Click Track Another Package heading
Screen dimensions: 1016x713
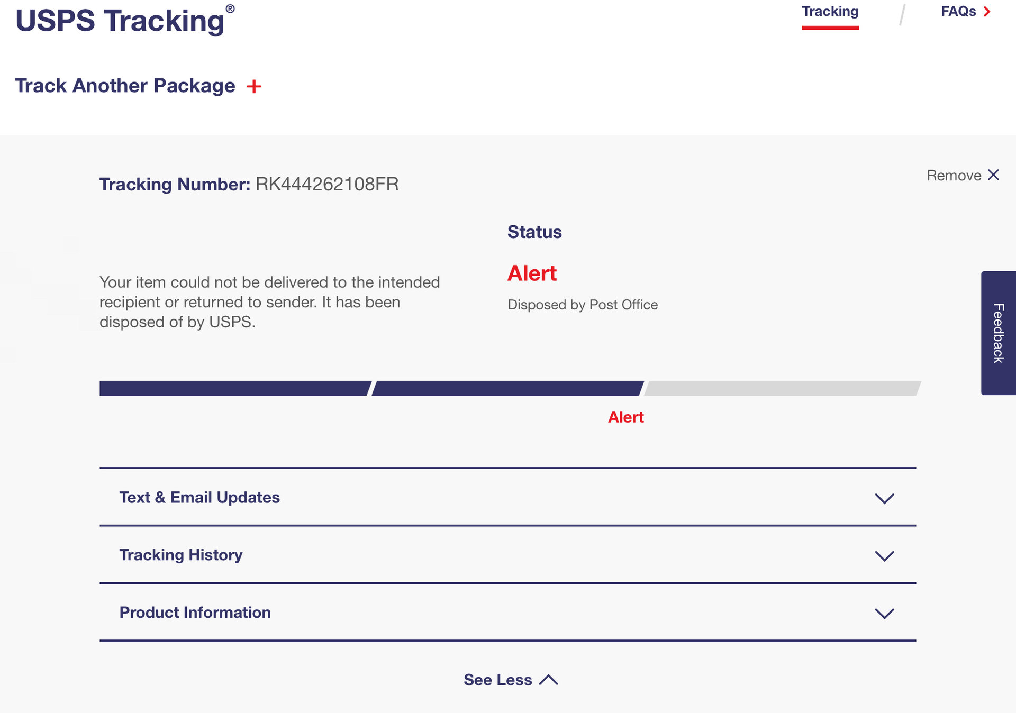(x=125, y=86)
